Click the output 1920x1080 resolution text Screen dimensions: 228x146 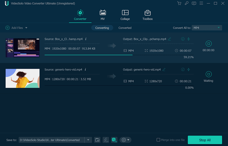click(156, 51)
